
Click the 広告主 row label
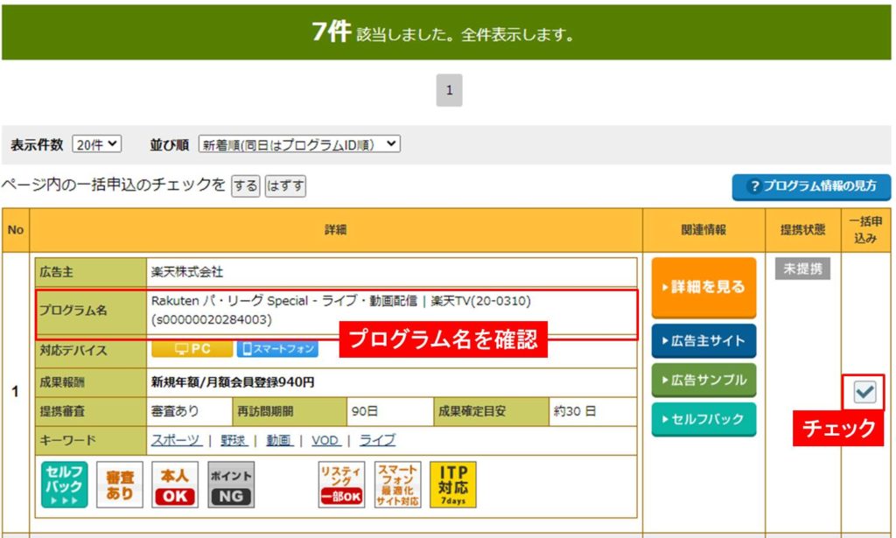point(57,272)
